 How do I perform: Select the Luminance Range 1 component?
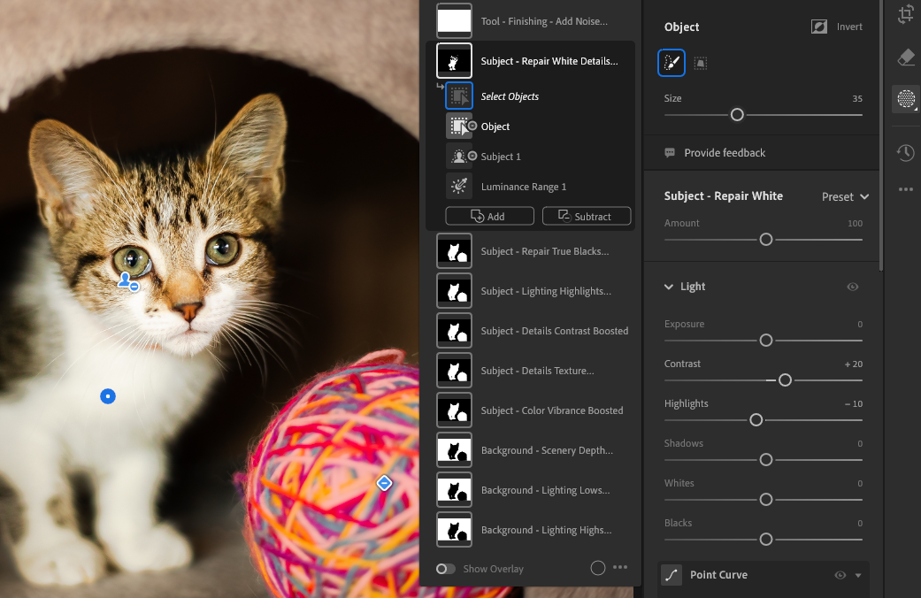[523, 187]
